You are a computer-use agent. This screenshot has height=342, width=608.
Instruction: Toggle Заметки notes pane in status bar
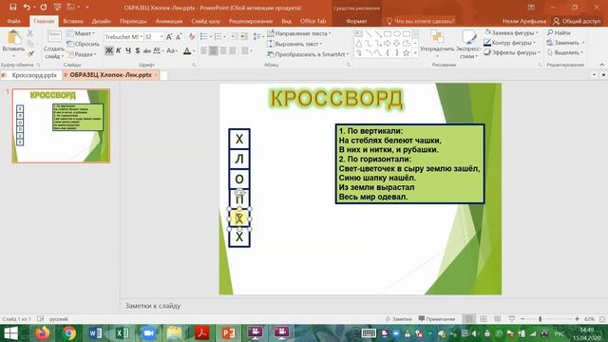point(399,319)
